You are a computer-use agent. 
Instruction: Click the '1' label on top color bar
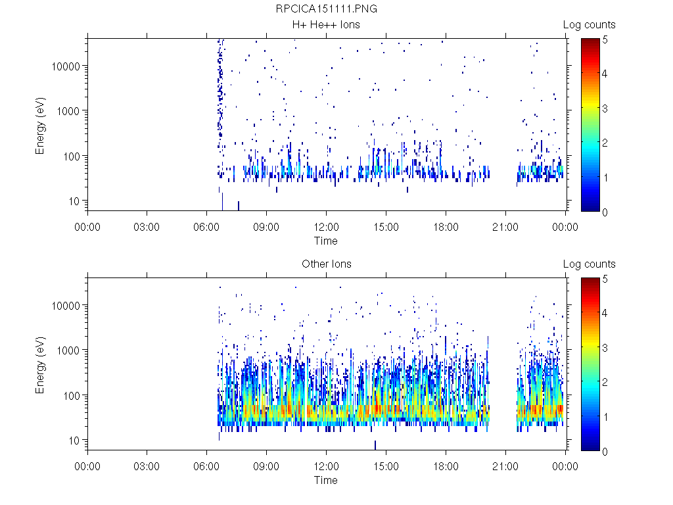click(605, 178)
